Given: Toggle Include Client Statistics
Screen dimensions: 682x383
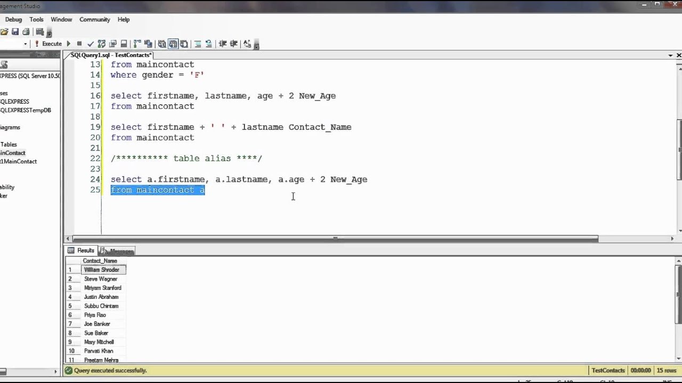Looking at the screenshot, I should [x=148, y=44].
